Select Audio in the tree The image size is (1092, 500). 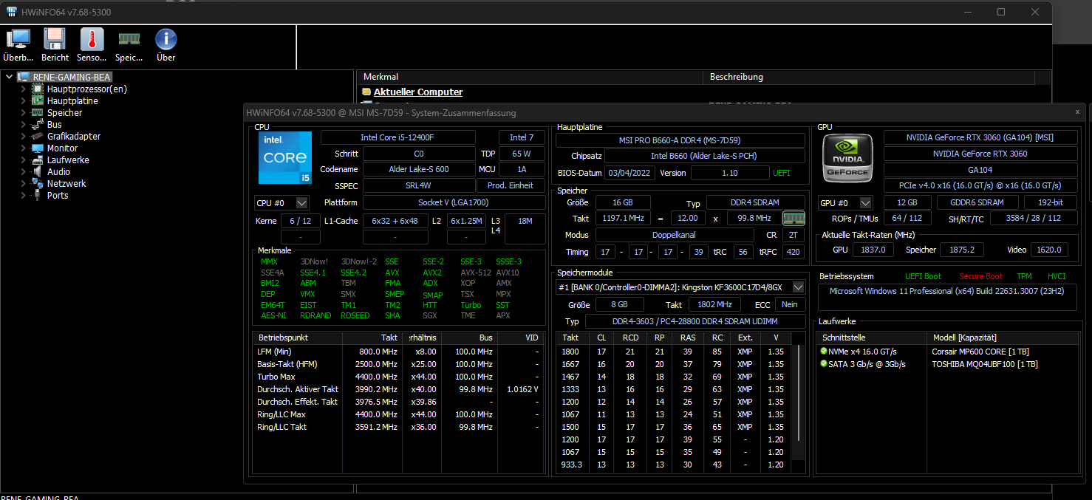(x=59, y=171)
